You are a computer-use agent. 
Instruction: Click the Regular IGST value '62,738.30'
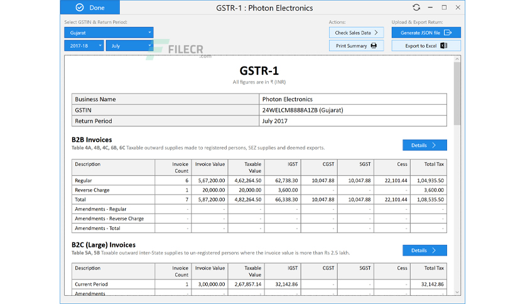click(x=286, y=180)
